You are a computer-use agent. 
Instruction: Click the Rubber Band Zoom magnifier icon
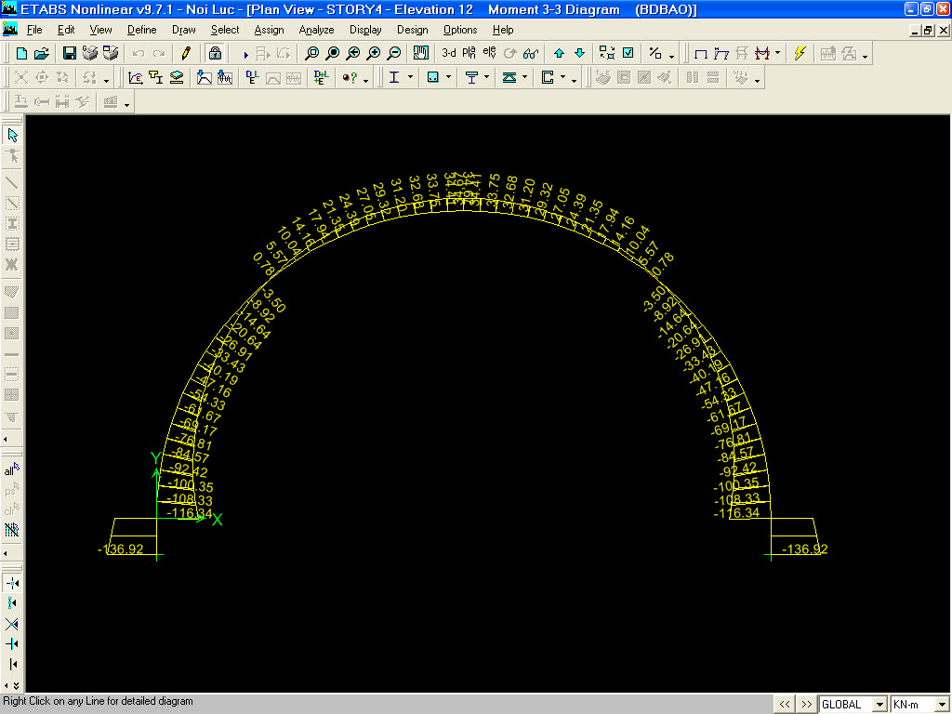tap(312, 53)
